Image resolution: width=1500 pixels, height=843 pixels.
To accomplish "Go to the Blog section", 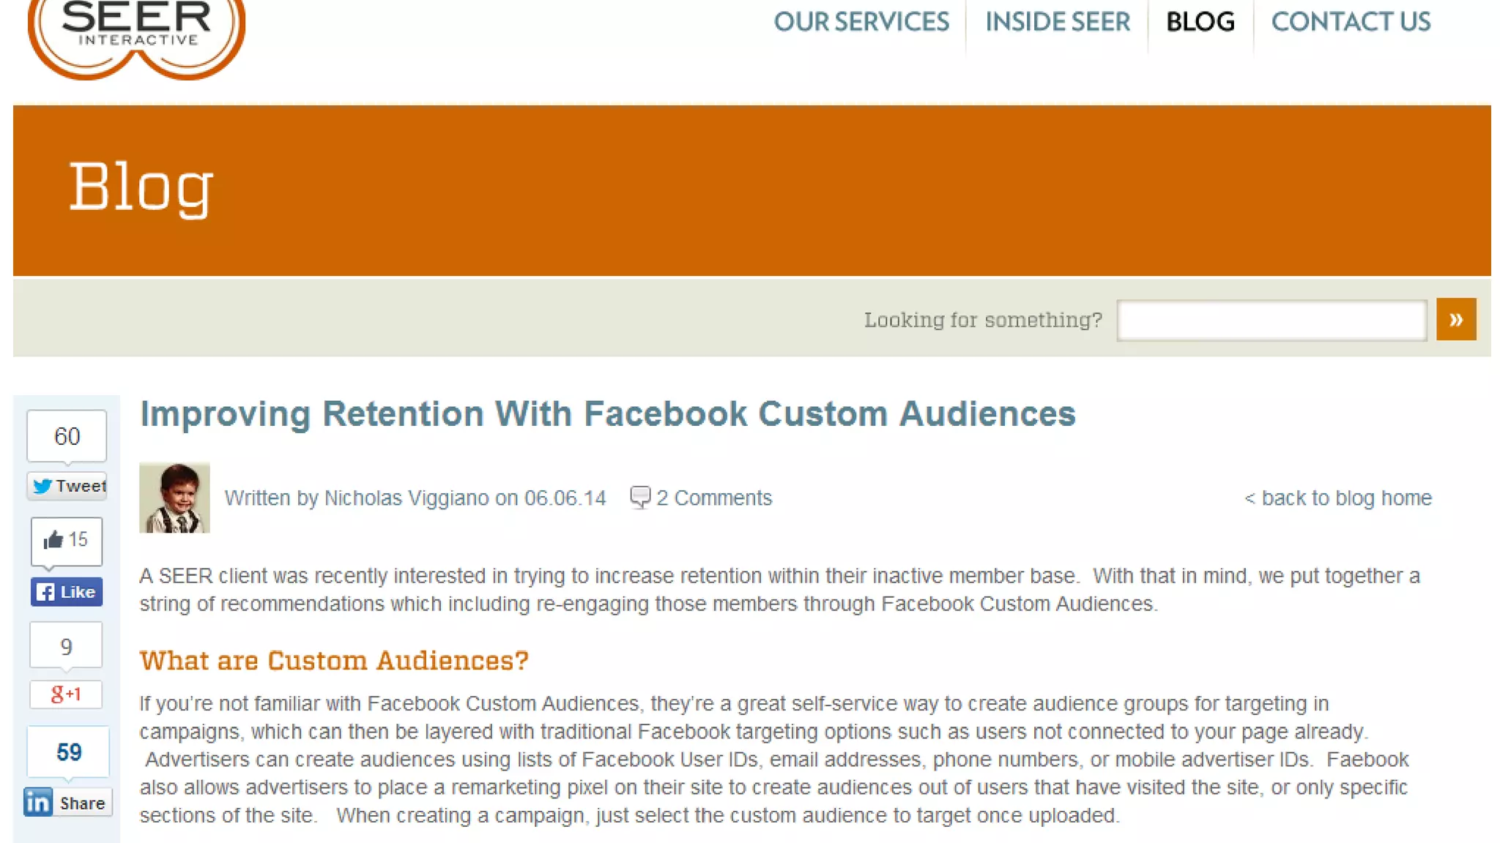I will (x=1200, y=22).
